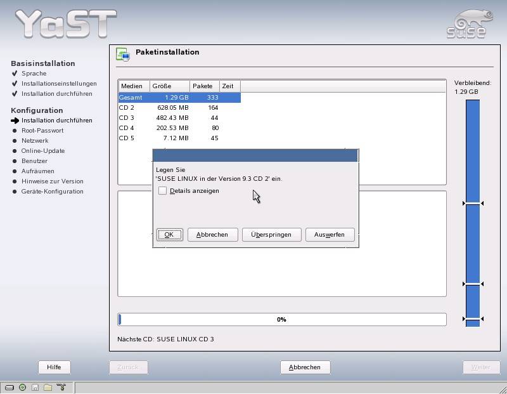Click the Paketinstallation title text

click(x=167, y=52)
